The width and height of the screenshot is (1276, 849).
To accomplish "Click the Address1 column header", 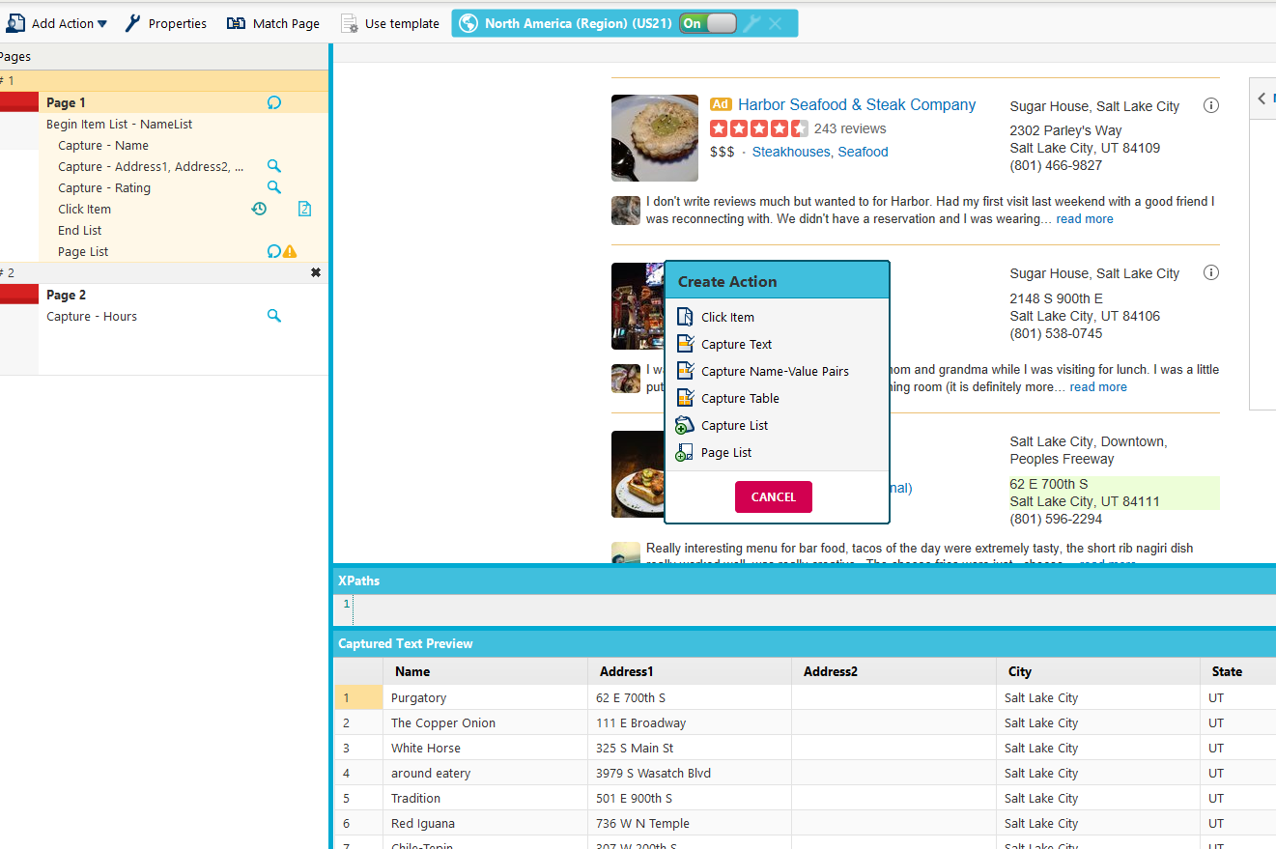I will click(x=690, y=671).
